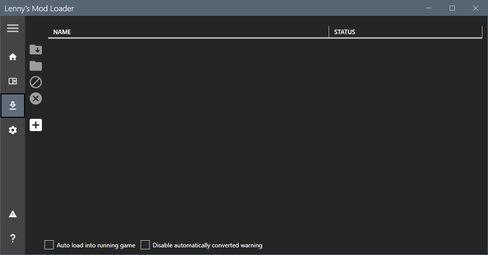Open the Help question mark page

tap(13, 238)
